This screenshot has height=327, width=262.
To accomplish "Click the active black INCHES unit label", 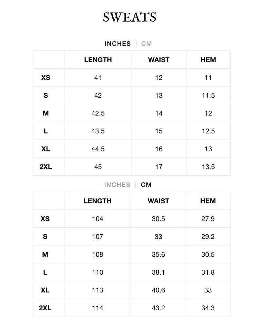I will tap(118, 44).
